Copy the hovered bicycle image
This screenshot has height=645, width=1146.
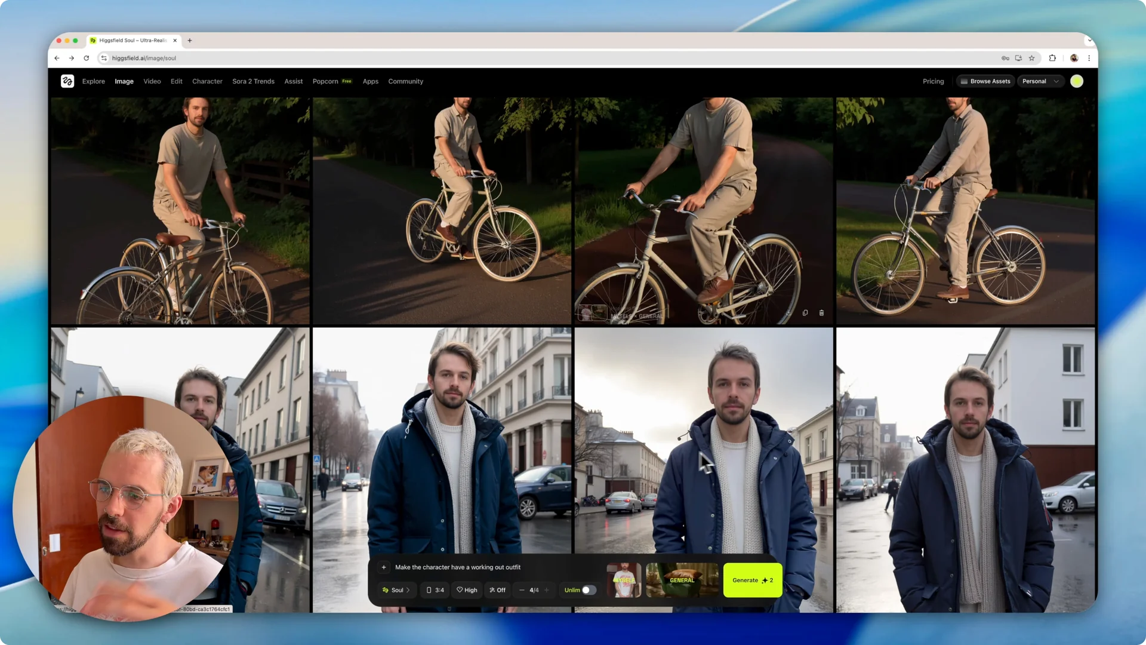pos(805,312)
